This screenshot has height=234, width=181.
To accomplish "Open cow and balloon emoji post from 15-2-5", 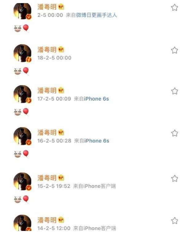I will point(22,199).
